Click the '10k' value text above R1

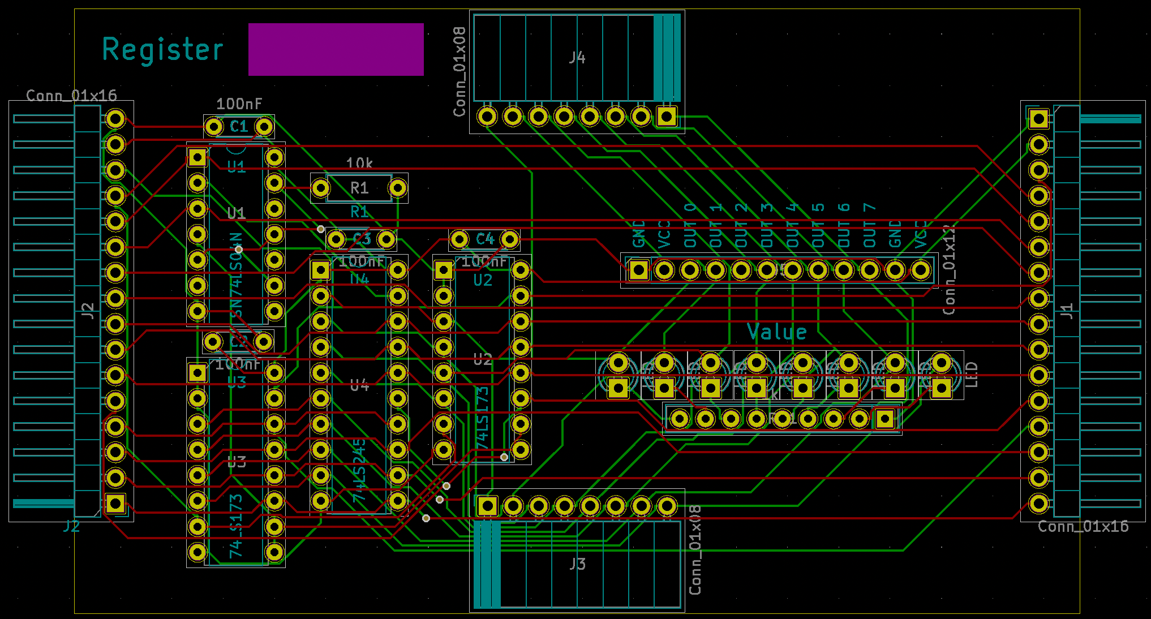click(x=359, y=163)
